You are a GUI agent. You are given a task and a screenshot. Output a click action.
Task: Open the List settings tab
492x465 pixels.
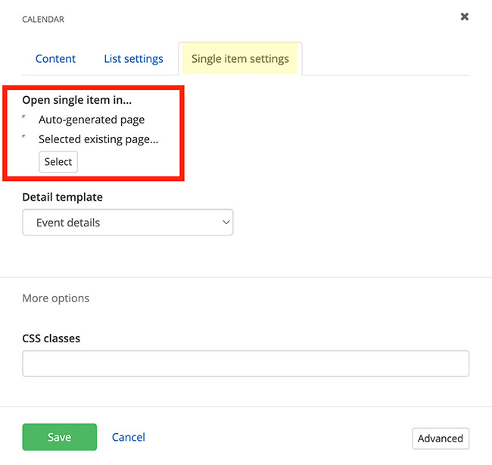[x=133, y=58]
